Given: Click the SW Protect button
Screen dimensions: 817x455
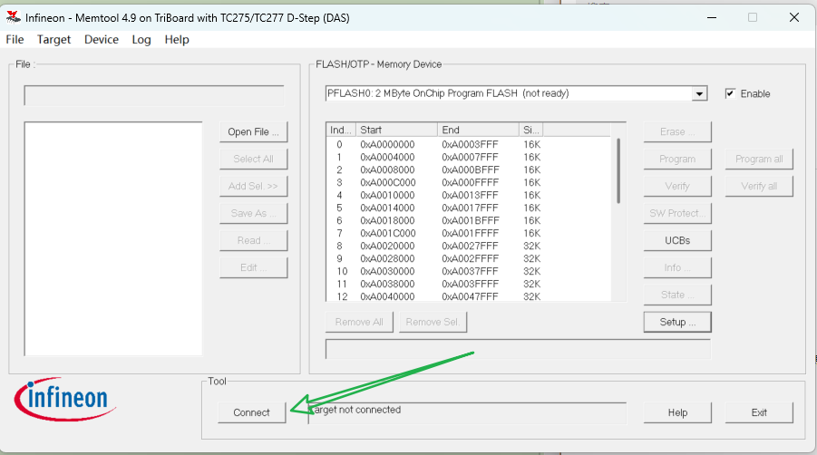Looking at the screenshot, I should tap(677, 213).
